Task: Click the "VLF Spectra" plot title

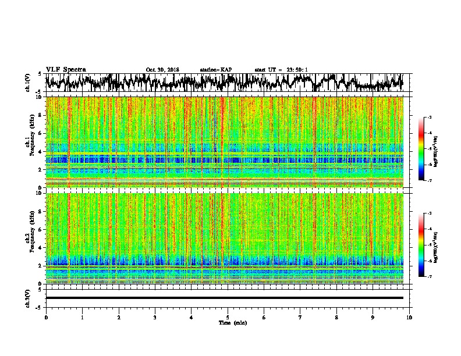Action: coord(66,70)
